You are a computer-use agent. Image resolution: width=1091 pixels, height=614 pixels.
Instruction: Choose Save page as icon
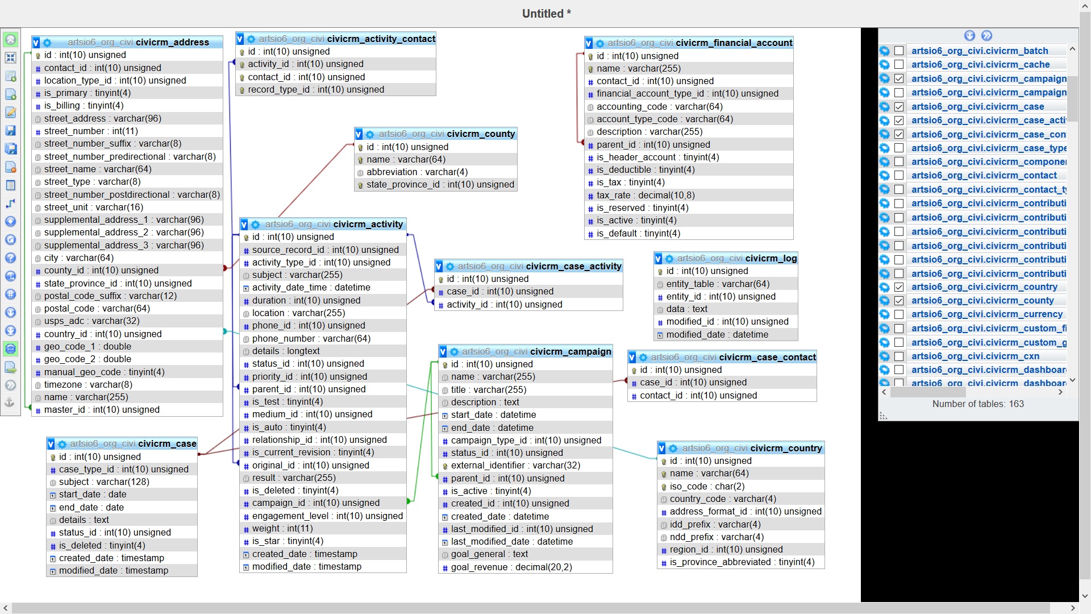click(10, 149)
